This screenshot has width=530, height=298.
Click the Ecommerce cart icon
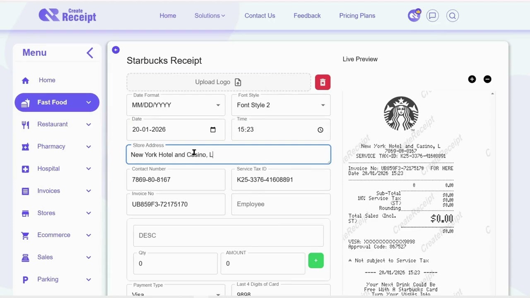pyautogui.click(x=25, y=235)
